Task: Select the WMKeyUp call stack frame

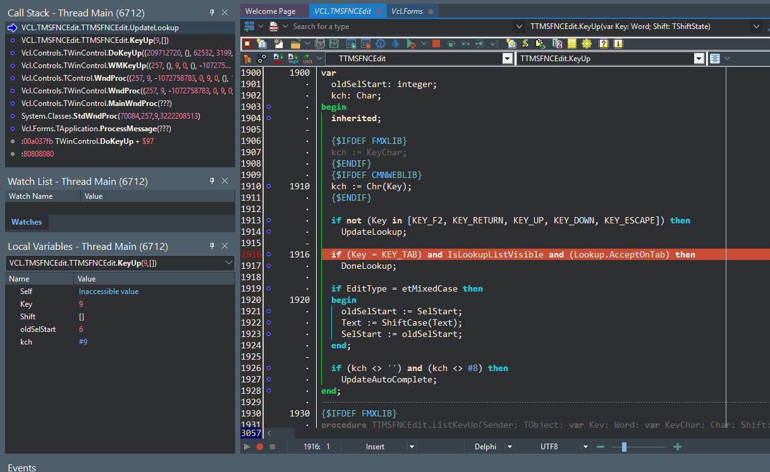Action: point(120,66)
